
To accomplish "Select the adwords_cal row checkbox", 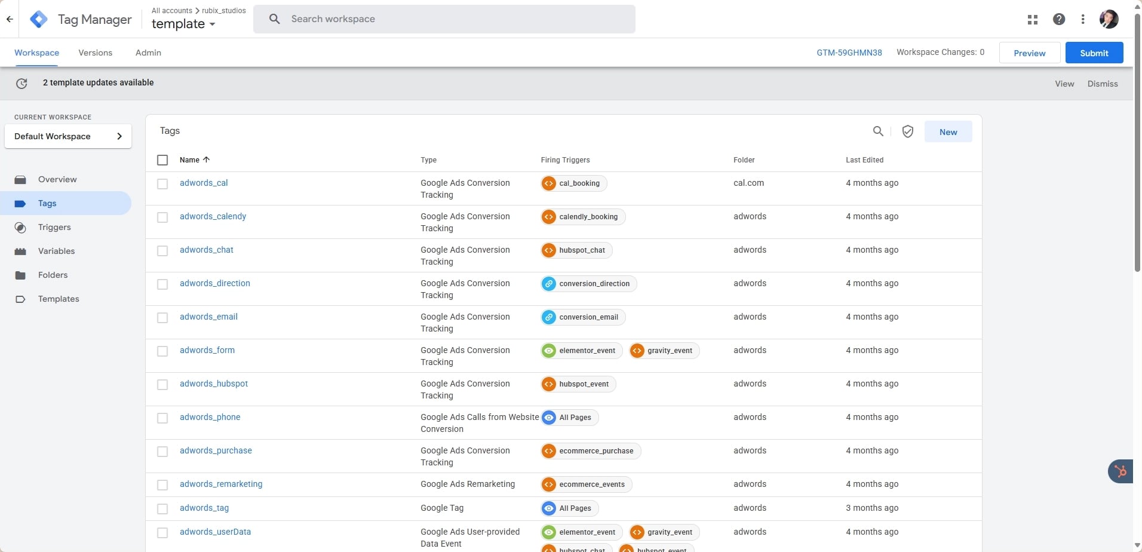I will coord(162,183).
